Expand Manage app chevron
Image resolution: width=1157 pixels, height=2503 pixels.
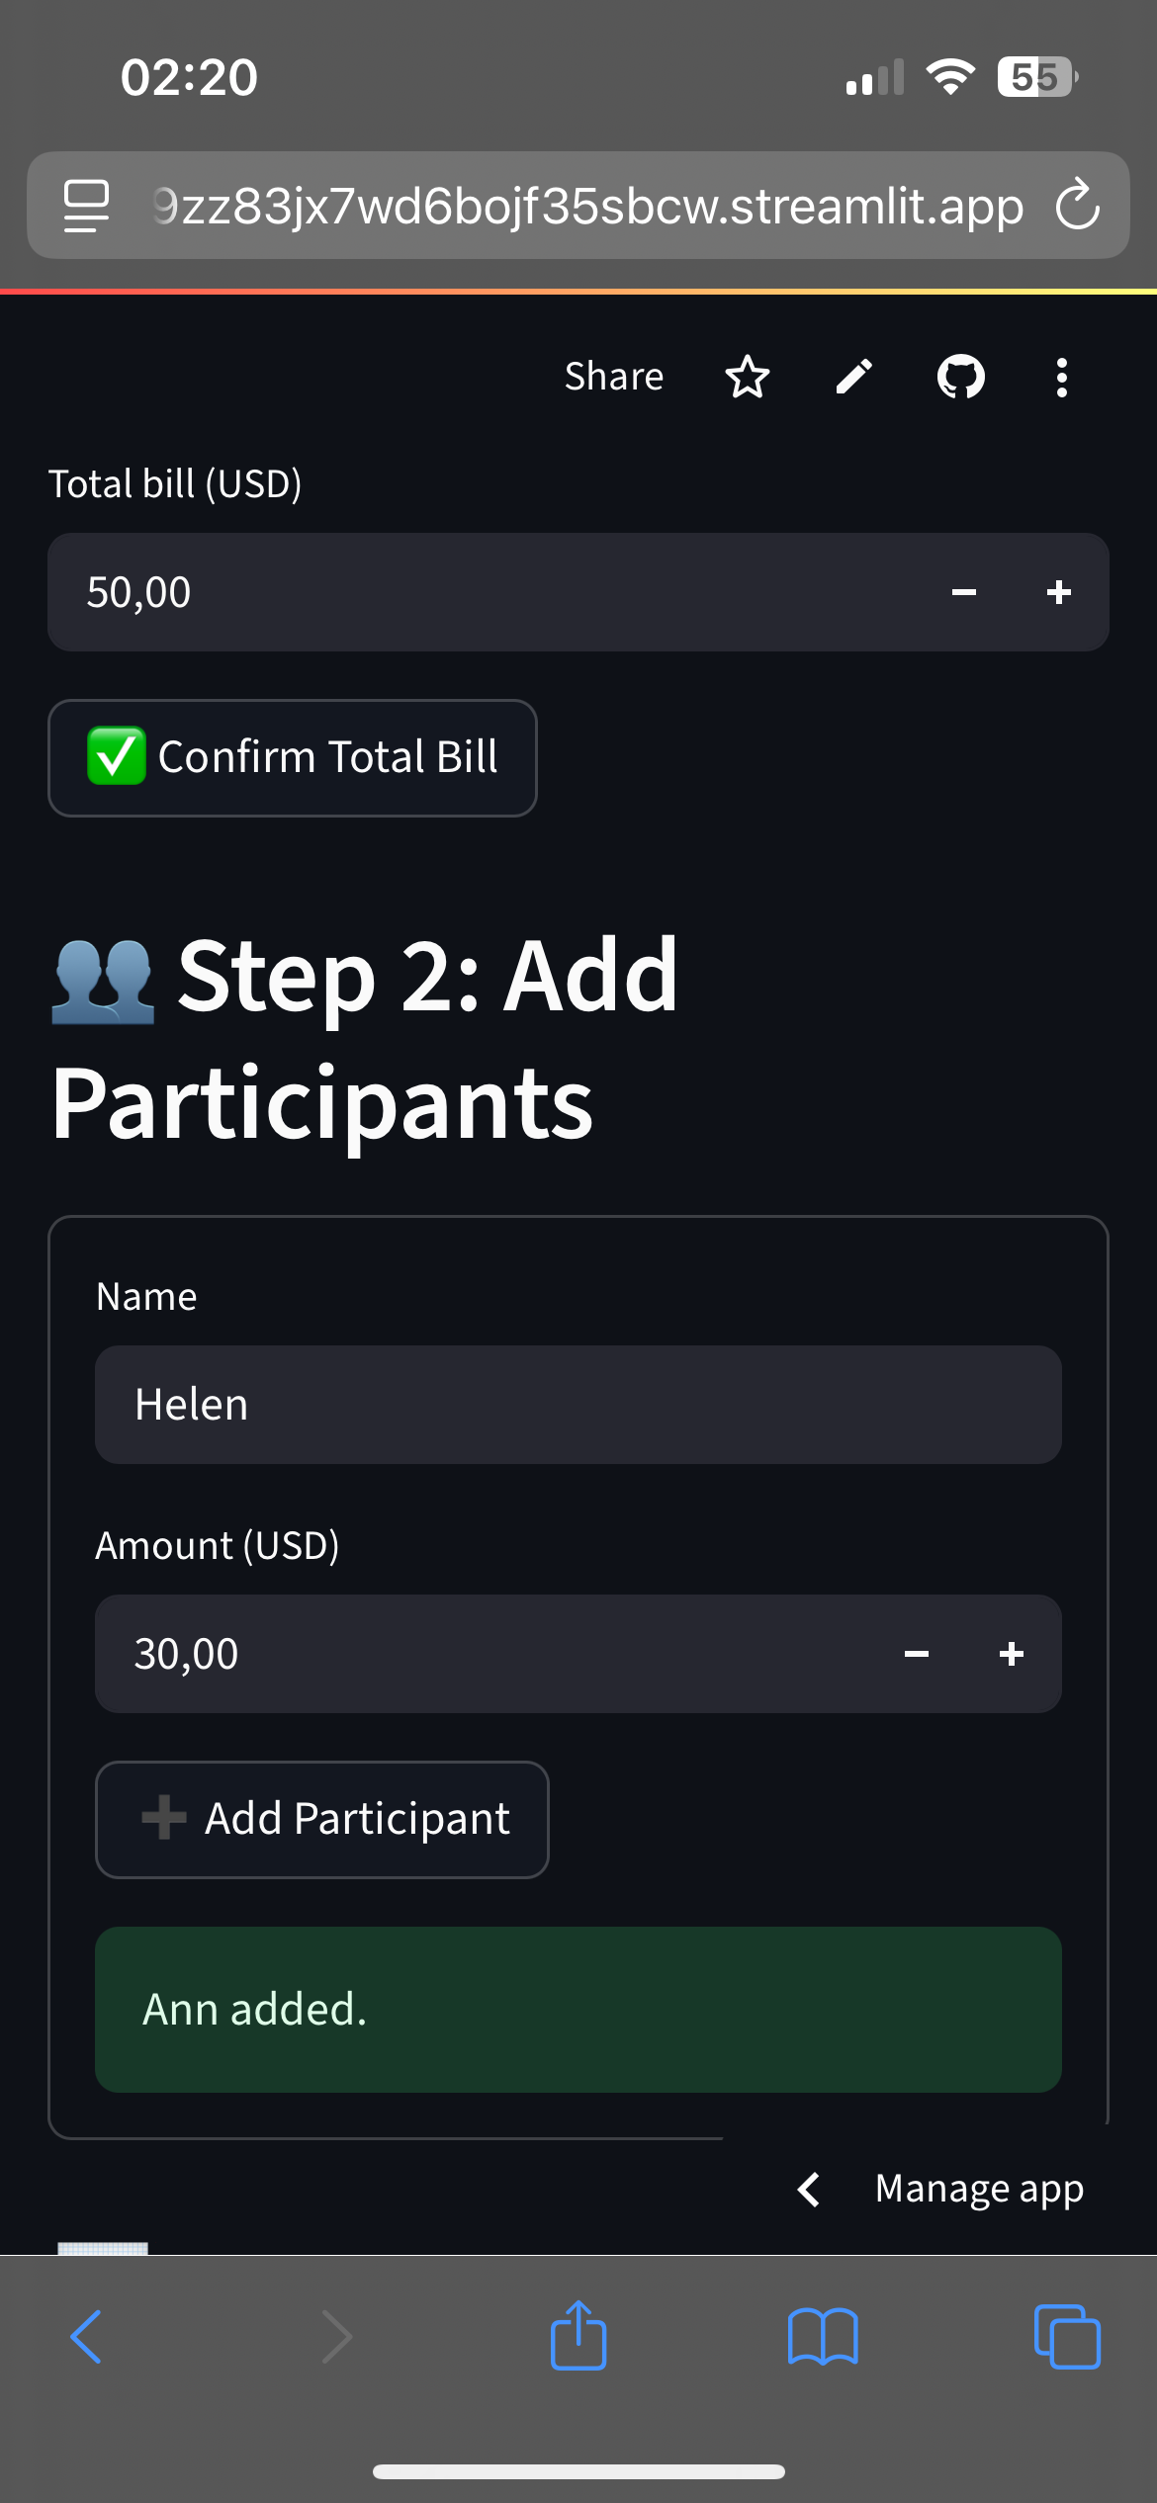[809, 2190]
